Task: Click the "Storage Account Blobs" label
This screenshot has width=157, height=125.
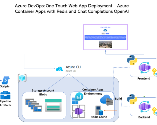Action: pos(43,92)
